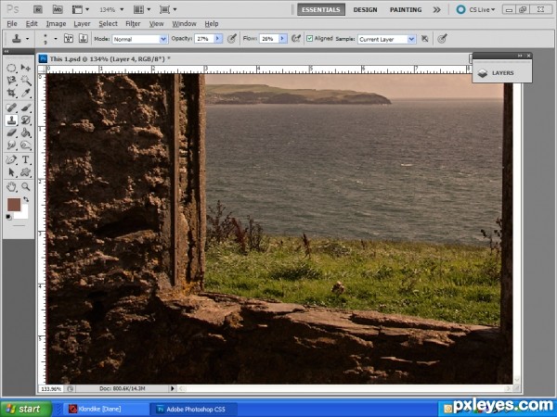Select the Pen tool
The width and height of the screenshot is (557, 417).
coord(11,159)
